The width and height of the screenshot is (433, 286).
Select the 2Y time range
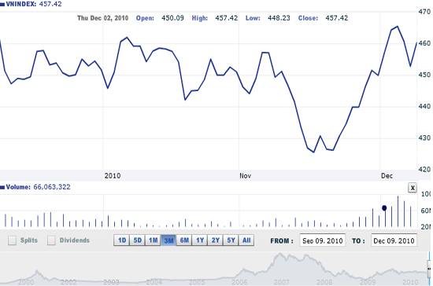click(216, 240)
